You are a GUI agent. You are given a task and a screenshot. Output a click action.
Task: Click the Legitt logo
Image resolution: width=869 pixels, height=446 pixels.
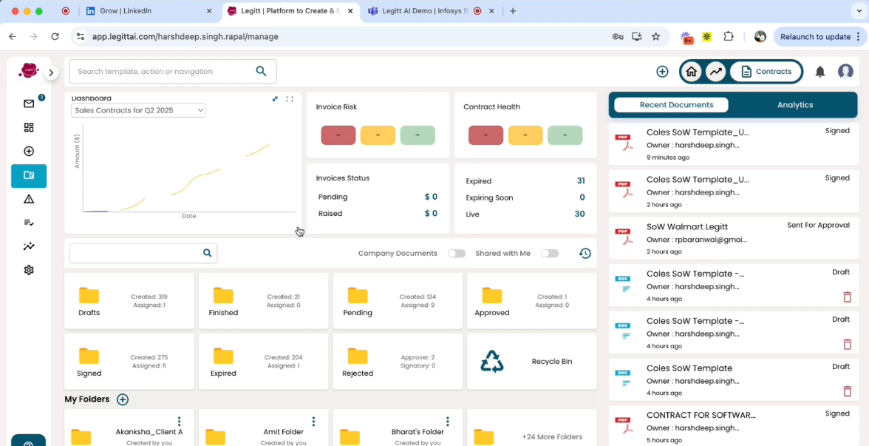coord(28,70)
